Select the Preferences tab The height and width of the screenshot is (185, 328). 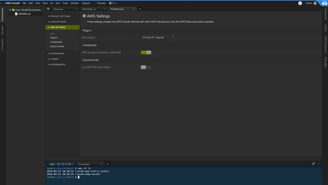[122, 9]
